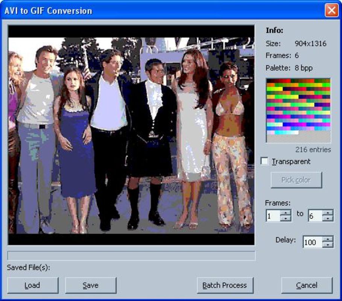Increase the end frame value
The image size is (342, 301).
tap(328, 213)
